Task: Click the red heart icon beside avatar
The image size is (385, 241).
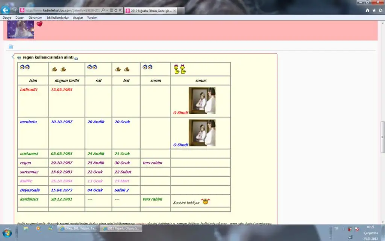Action: (39, 24)
